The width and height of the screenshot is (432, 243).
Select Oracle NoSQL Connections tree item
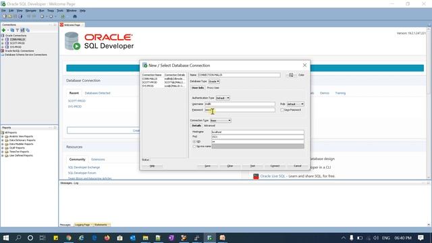pos(20,51)
